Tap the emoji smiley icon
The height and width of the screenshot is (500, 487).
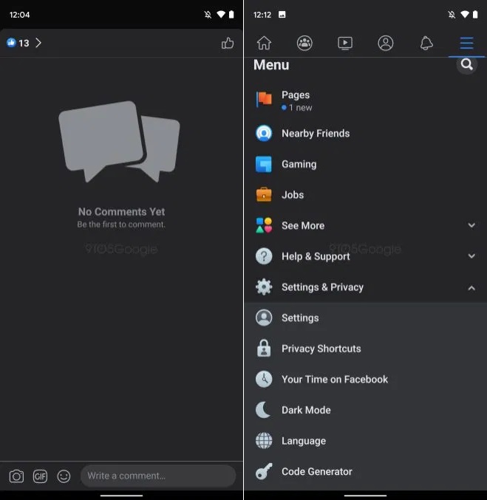64,476
